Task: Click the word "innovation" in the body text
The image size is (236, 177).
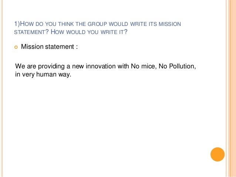Action: 101,66
